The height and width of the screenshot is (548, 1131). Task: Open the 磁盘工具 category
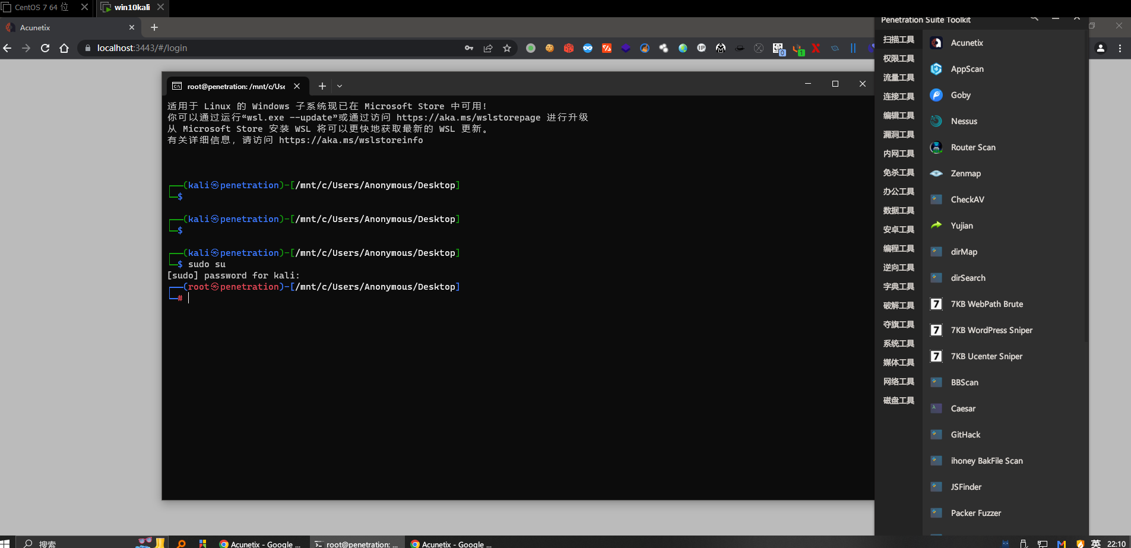point(898,401)
